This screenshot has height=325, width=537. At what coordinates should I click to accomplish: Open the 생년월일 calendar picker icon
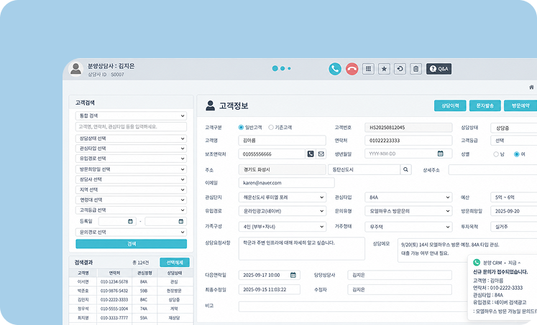click(441, 154)
